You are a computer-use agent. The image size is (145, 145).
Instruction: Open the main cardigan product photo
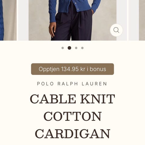(72, 20)
